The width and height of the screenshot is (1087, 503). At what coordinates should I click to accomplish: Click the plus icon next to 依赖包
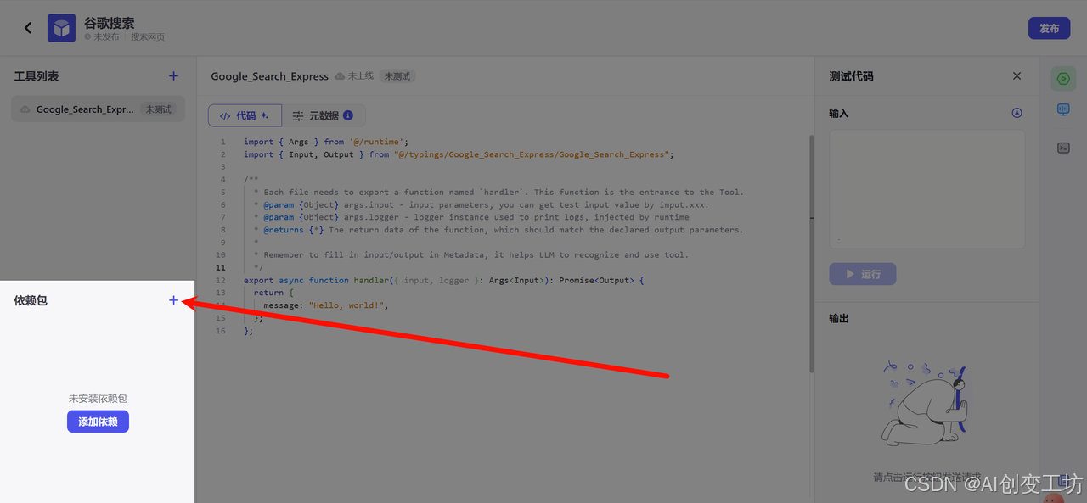173,300
